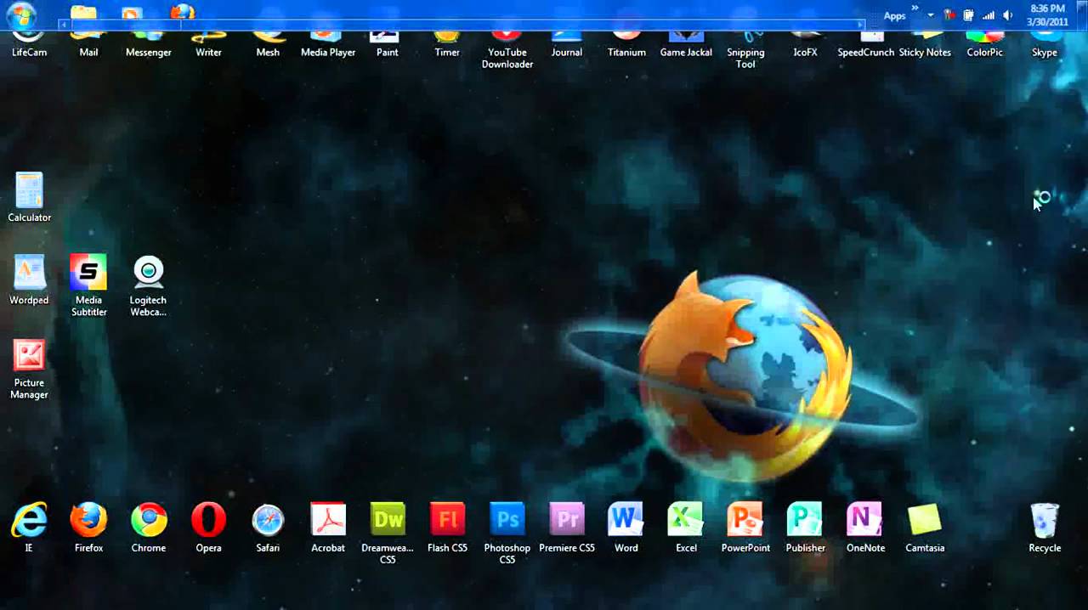Select the ColorPic desktop shortcut
Screen dimensions: 1088x610
[985, 46]
